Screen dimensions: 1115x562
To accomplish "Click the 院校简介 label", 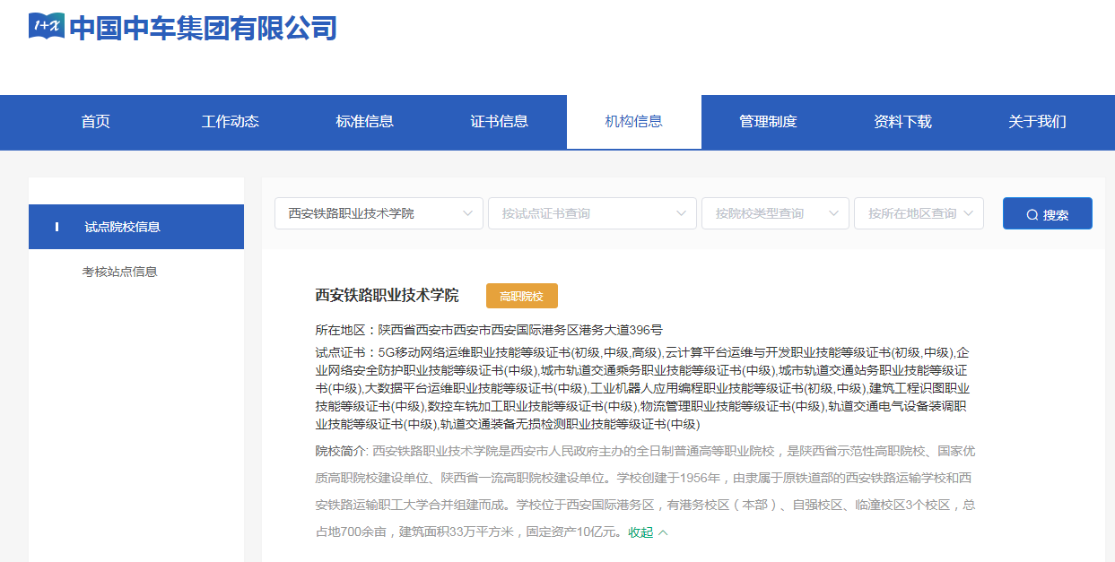I will (x=341, y=450).
